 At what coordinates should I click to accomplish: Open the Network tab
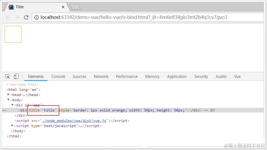[x=101, y=77]
